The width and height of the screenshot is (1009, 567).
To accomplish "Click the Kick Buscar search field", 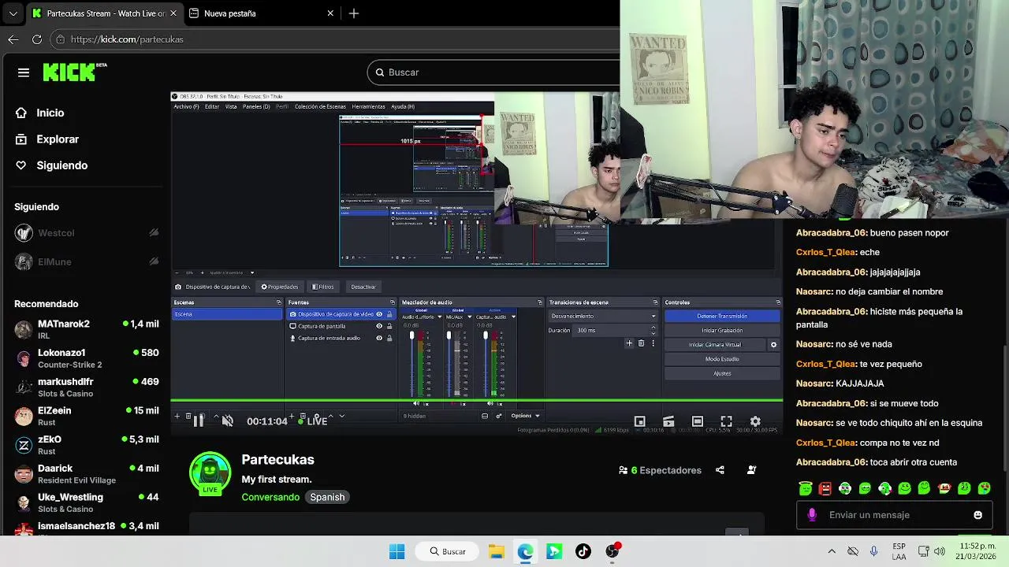I will [x=493, y=72].
